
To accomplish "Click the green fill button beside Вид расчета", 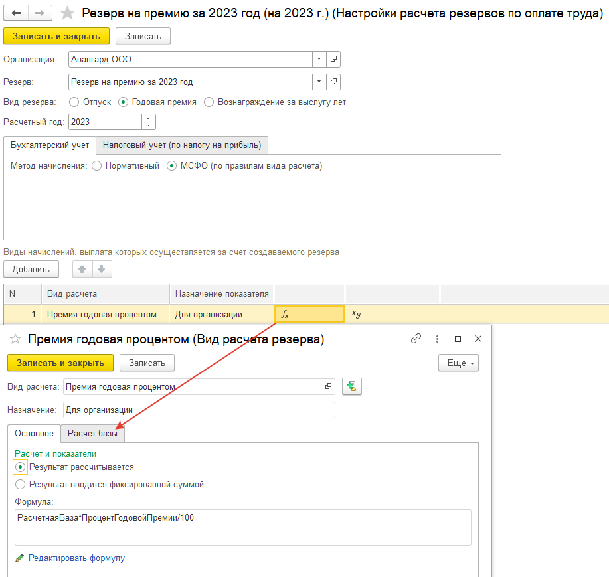I will [x=352, y=386].
